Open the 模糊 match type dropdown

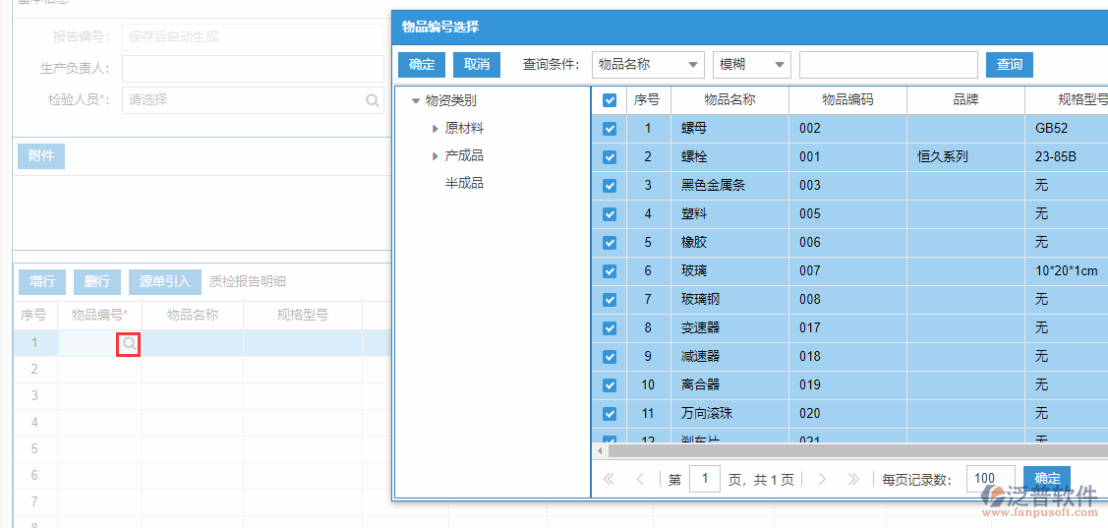752,65
